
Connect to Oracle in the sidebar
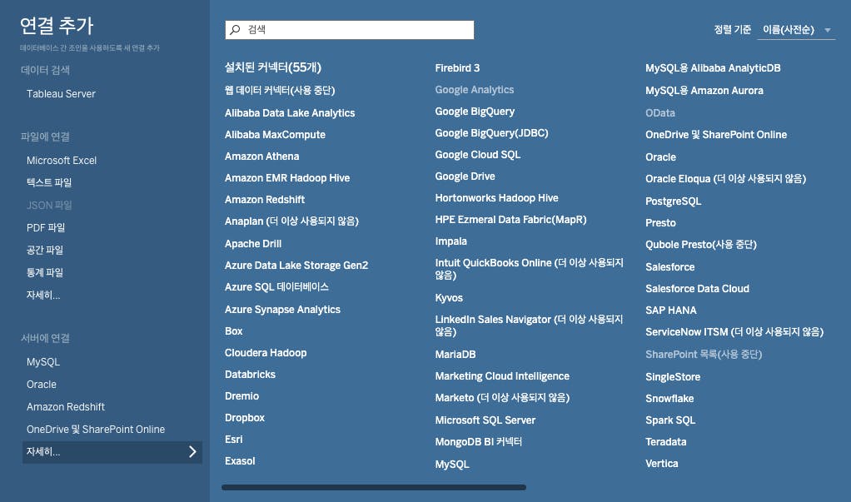pos(42,385)
